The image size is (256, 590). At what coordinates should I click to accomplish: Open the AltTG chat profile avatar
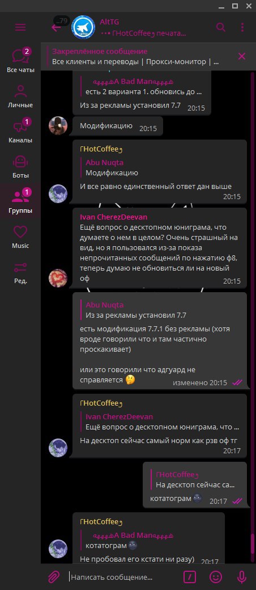pyautogui.click(x=83, y=27)
